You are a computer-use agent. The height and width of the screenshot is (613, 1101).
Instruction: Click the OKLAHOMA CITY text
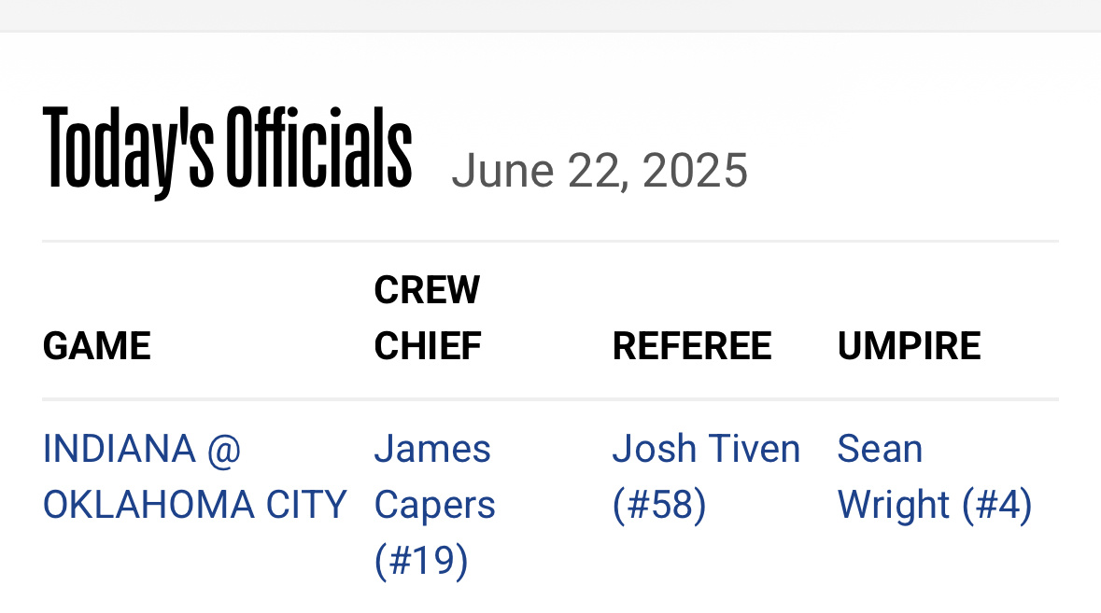[x=194, y=505]
